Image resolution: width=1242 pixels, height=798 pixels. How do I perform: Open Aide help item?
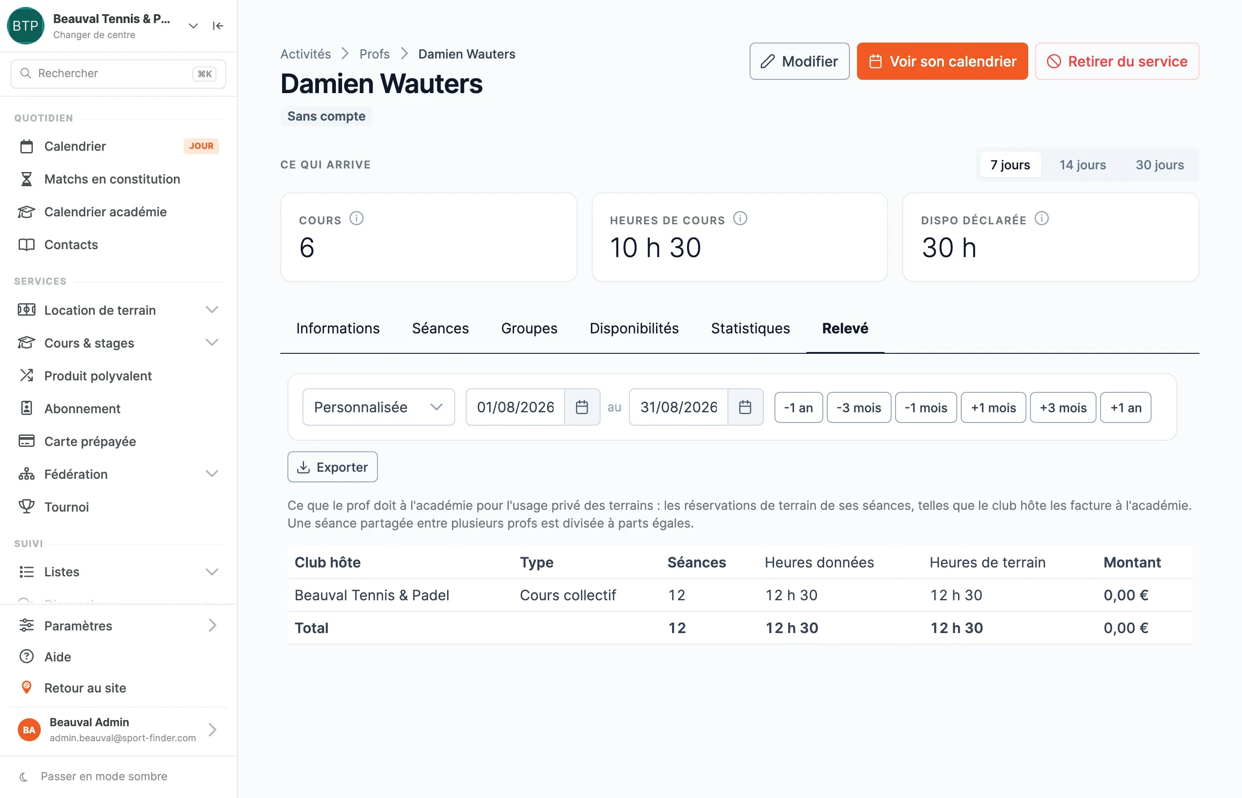click(x=118, y=657)
